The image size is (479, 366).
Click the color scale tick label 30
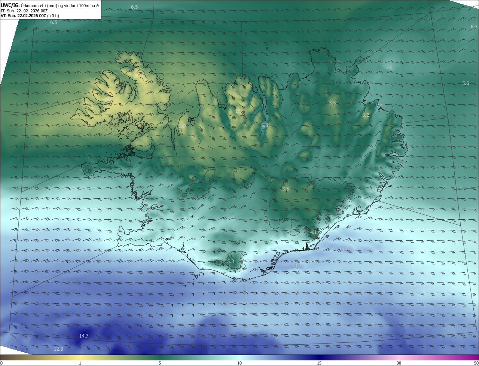tap(399, 363)
